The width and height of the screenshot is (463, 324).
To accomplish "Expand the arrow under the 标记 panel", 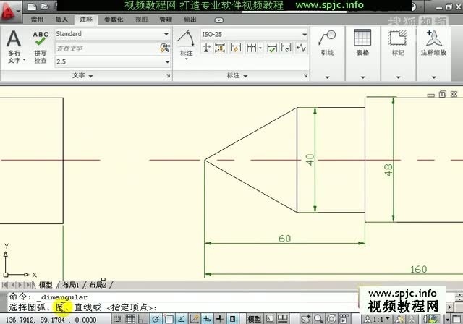I will (398, 77).
